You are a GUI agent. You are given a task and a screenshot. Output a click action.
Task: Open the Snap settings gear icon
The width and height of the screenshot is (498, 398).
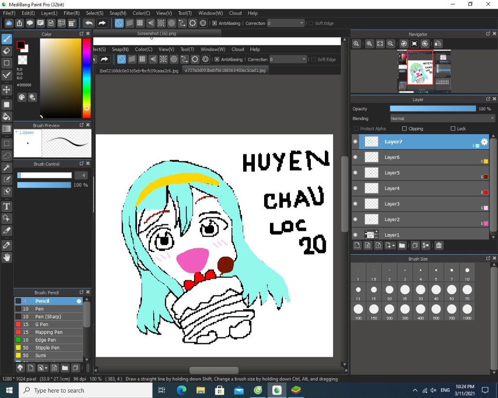click(203, 23)
